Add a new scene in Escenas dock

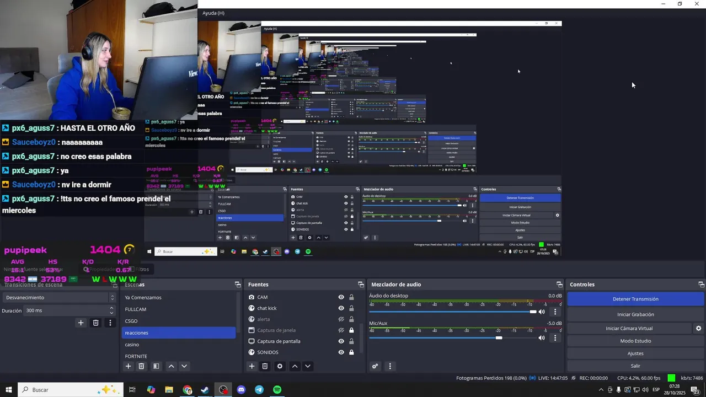pyautogui.click(x=128, y=366)
